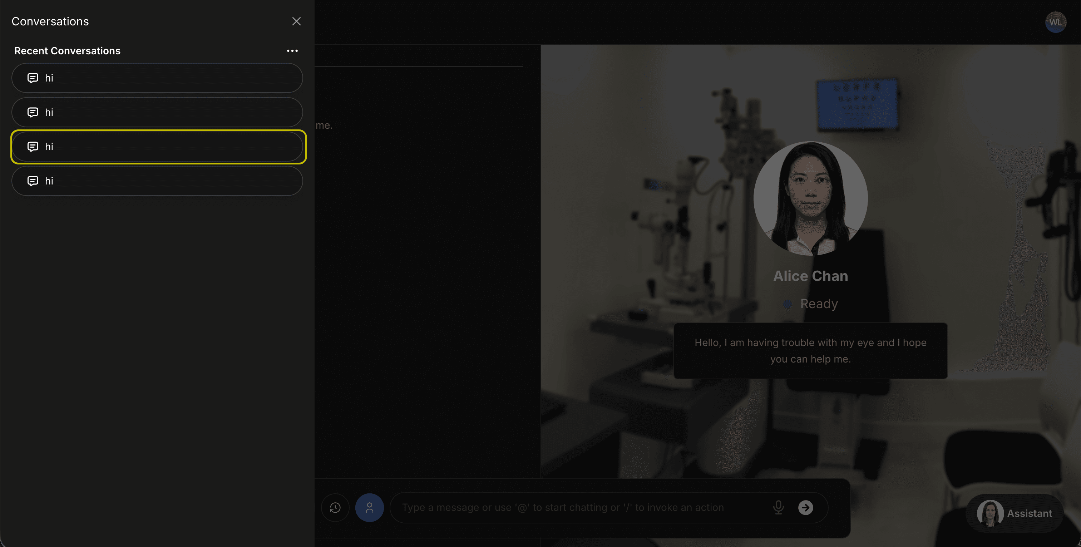The image size is (1081, 547).
Task: Activate microphone voice input
Action: [x=779, y=508]
